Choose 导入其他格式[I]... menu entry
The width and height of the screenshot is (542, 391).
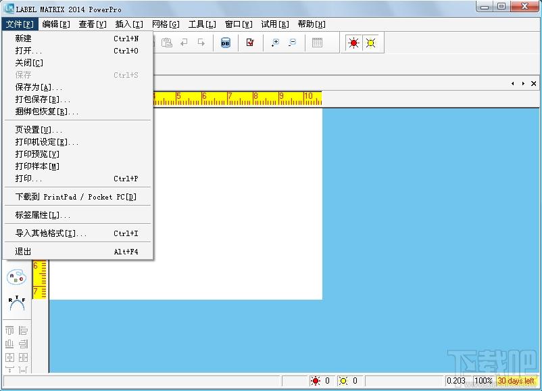pyautogui.click(x=78, y=233)
